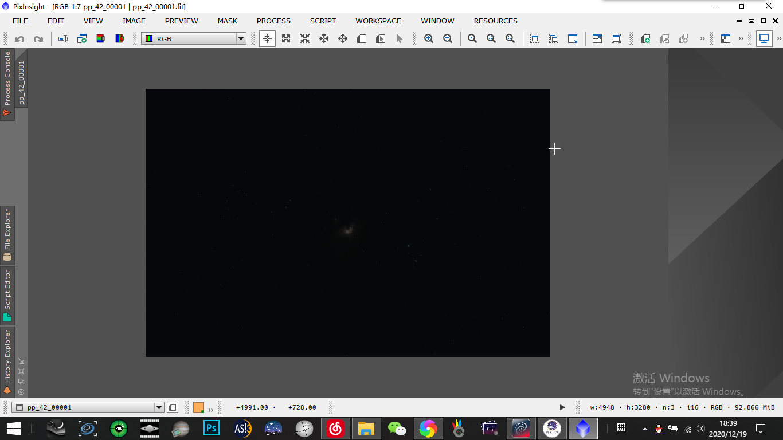The width and height of the screenshot is (783, 440).
Task: Open the Process Console side panel
Action: coord(7,84)
